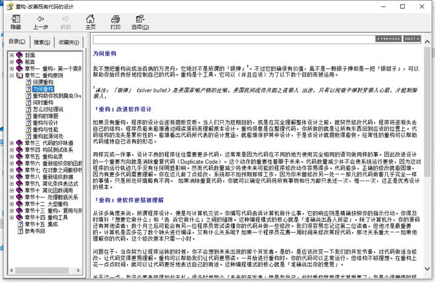435x282 pixels.
Task: Click the open book icon of 章节二
Action: tap(19, 75)
